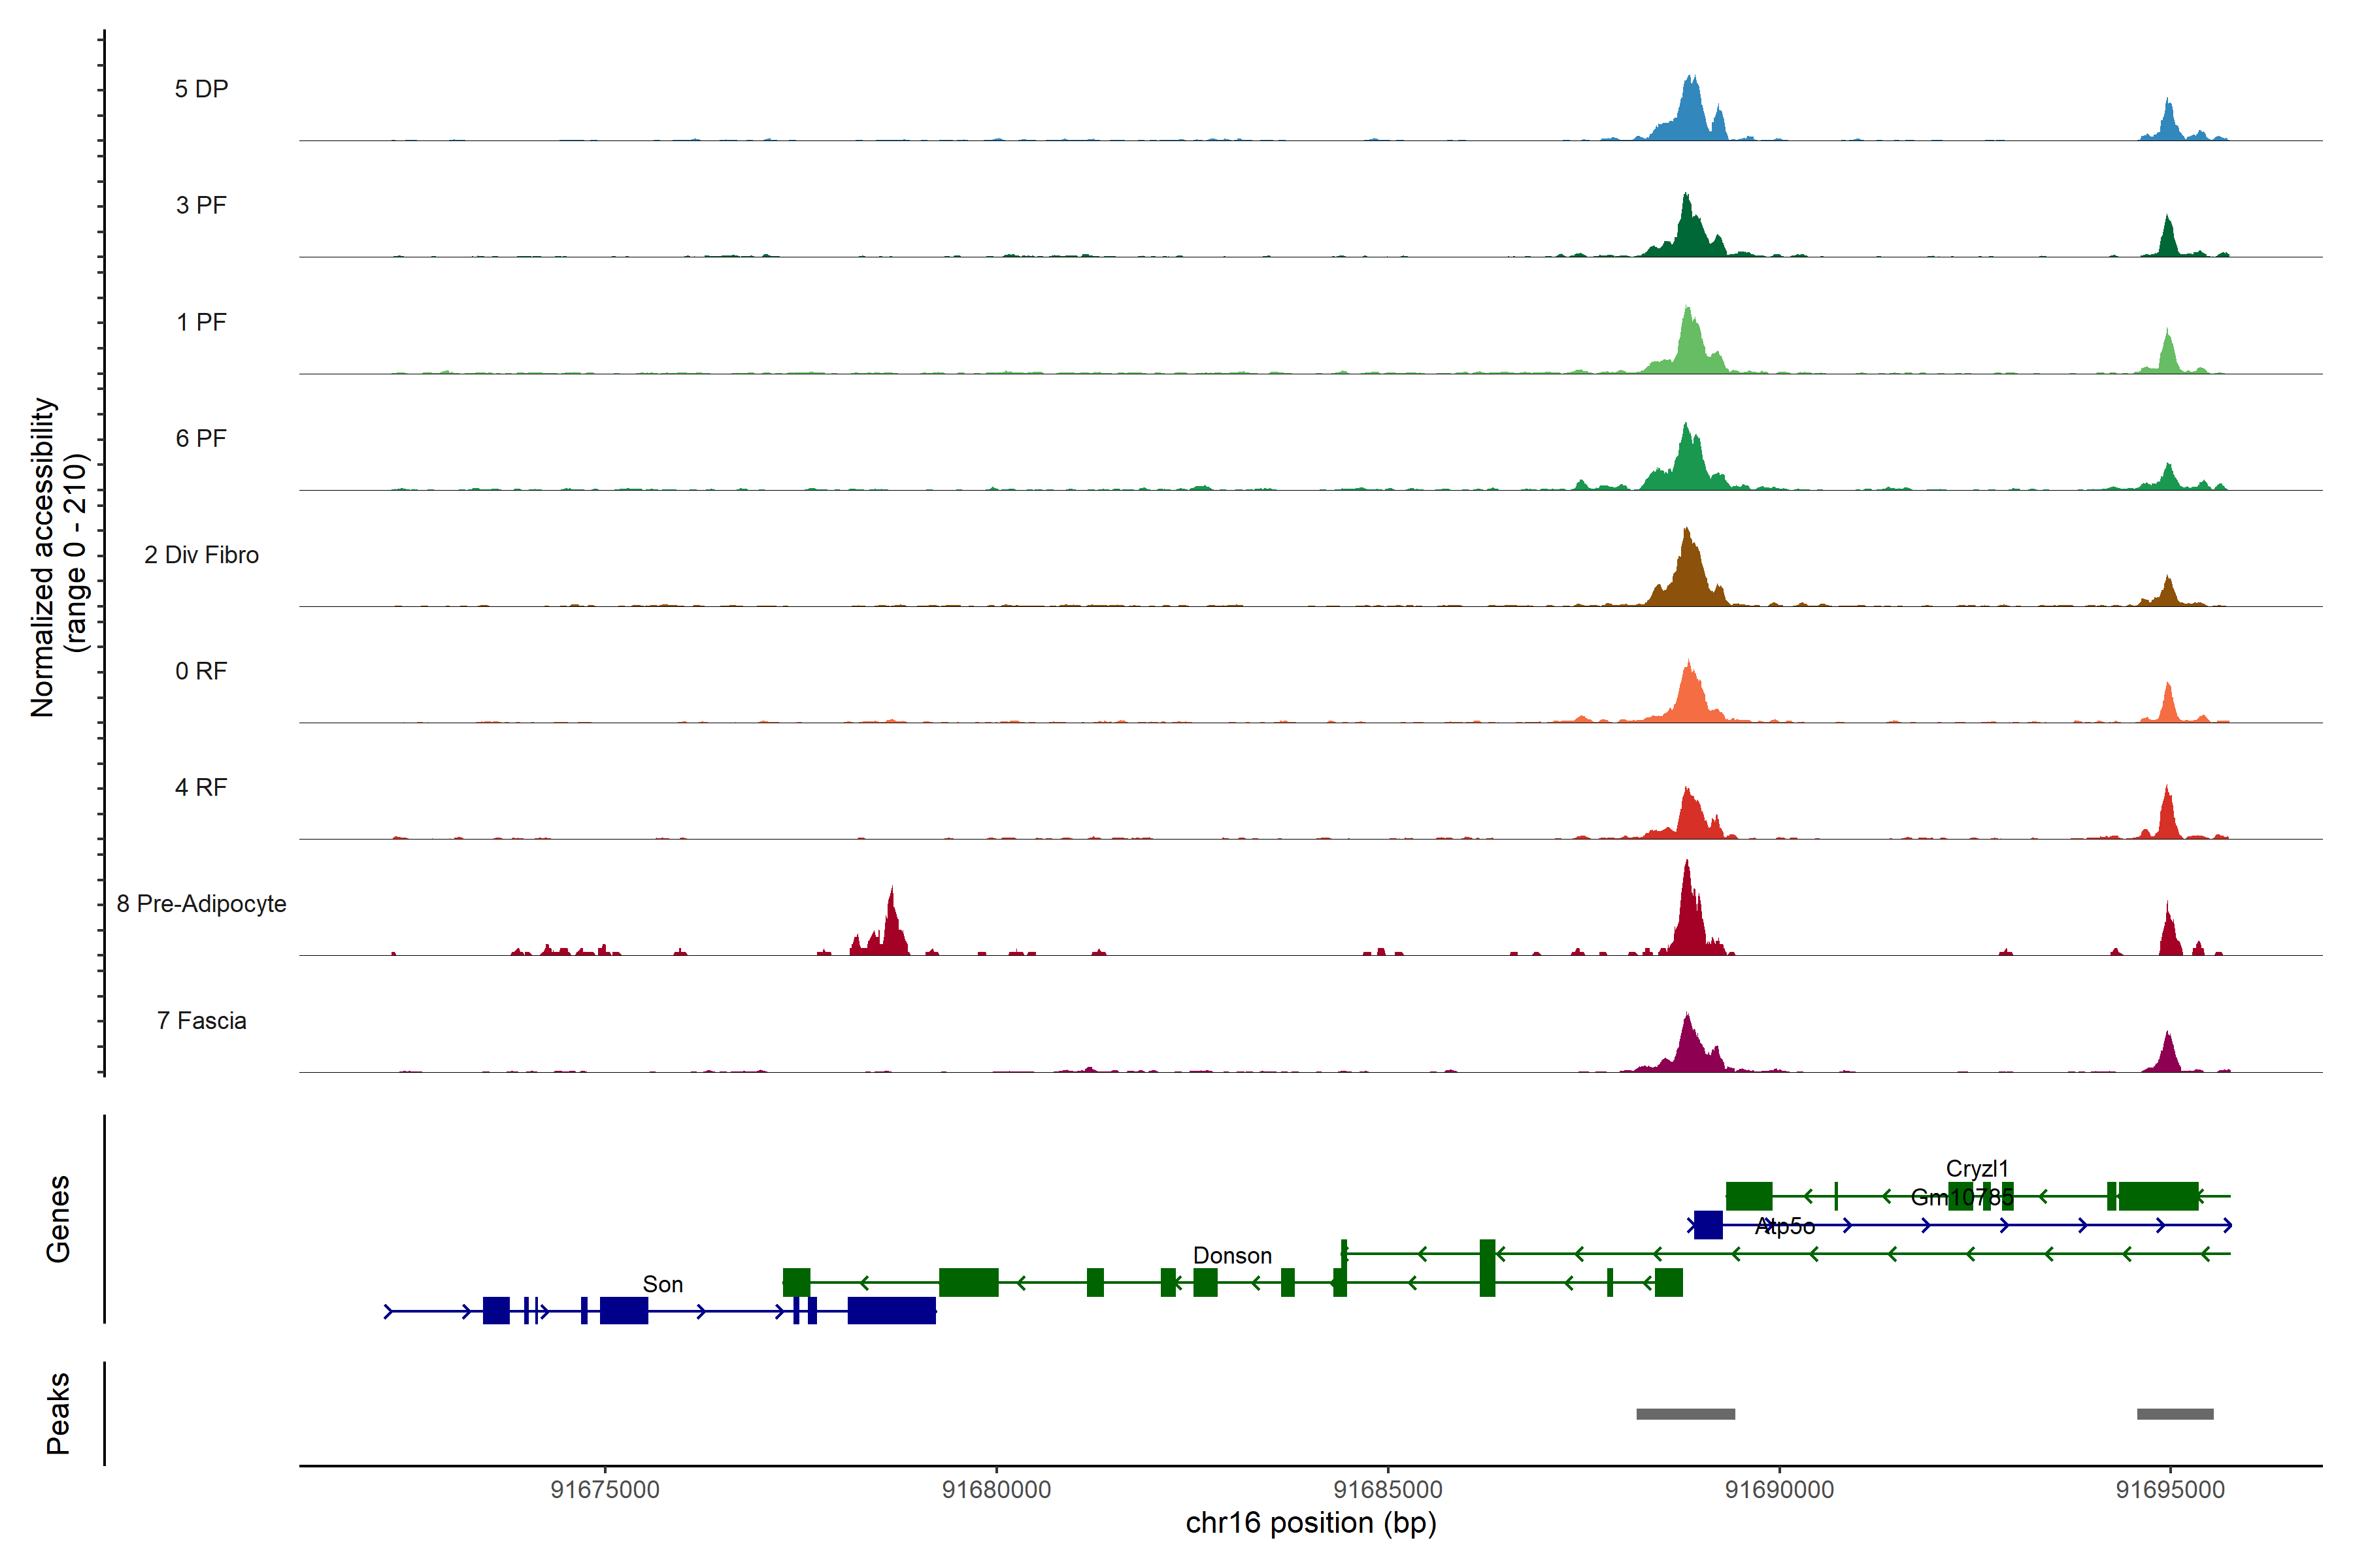Click the 7 Fascia track label
Viewport: 2353px width, 1568px height.
coord(201,1021)
